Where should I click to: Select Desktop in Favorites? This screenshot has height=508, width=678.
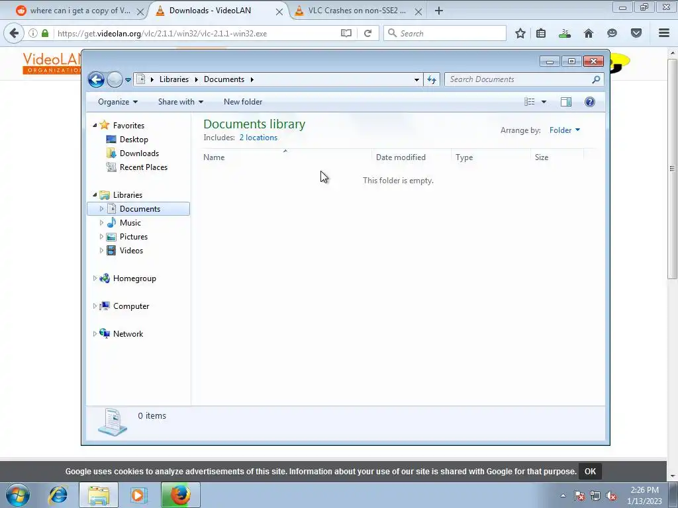point(134,140)
